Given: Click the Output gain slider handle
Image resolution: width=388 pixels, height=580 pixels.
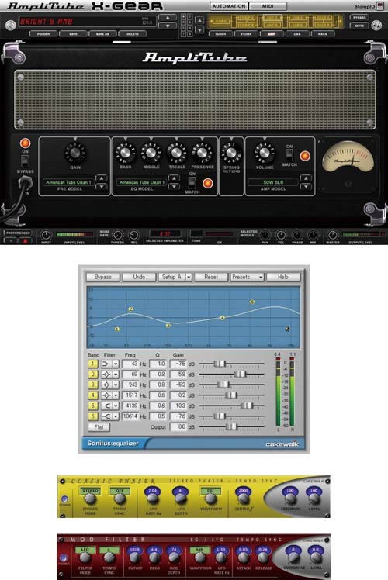Looking at the screenshot, I should (x=231, y=427).
